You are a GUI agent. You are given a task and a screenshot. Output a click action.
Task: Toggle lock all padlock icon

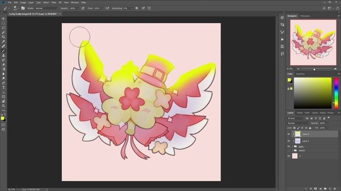(310, 128)
